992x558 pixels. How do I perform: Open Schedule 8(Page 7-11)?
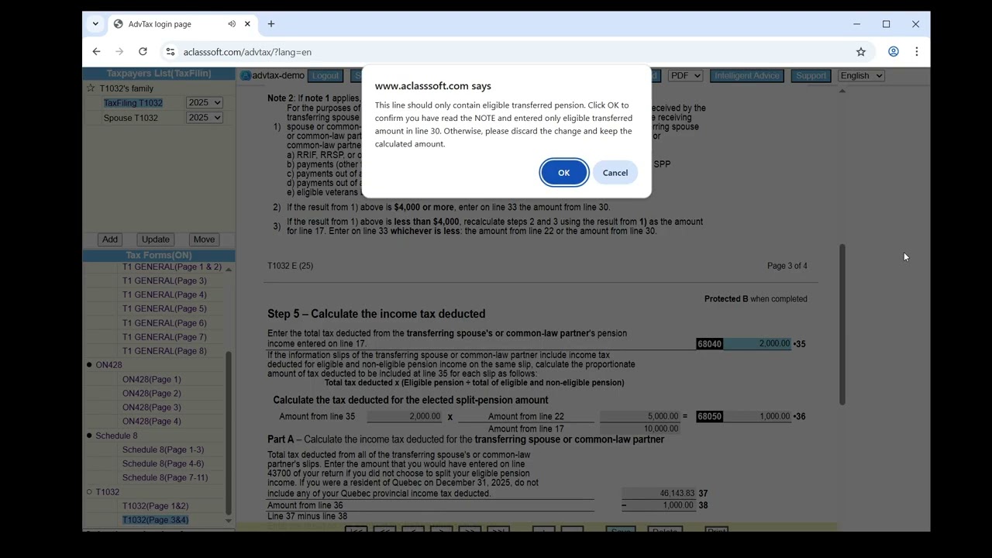[165, 477]
